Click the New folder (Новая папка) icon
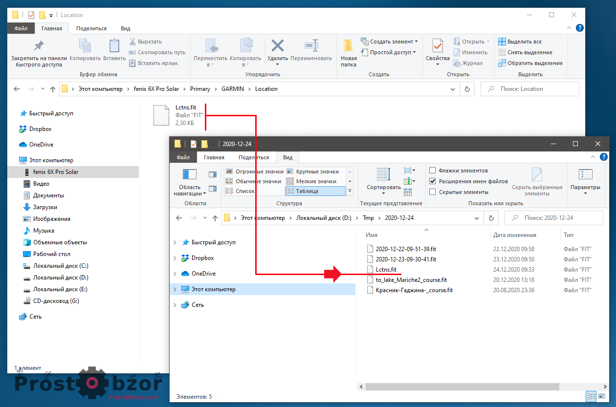The image size is (616, 407). pos(348,46)
